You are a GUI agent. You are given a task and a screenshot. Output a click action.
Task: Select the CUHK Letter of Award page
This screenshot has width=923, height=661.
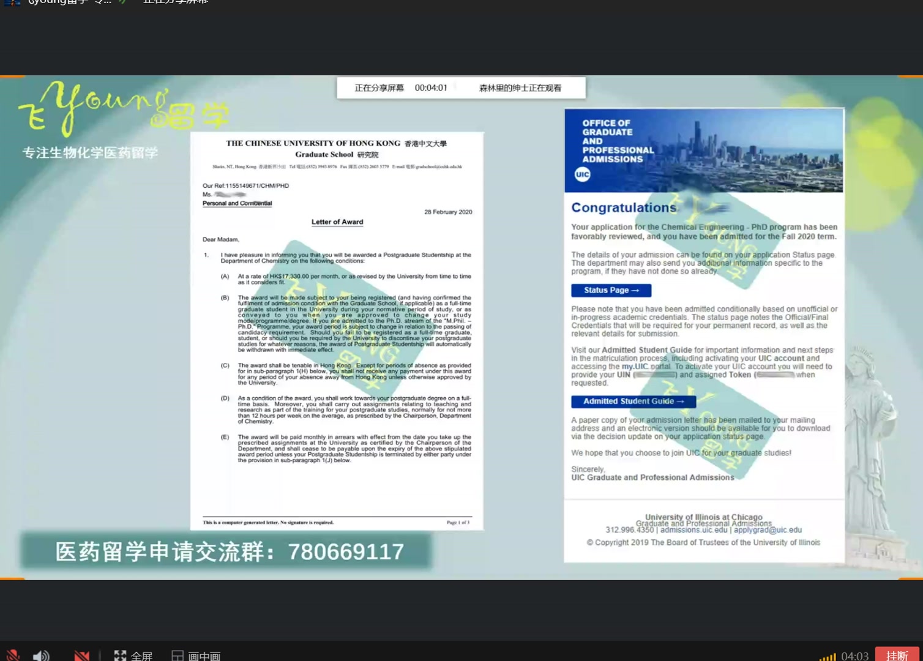pos(337,330)
